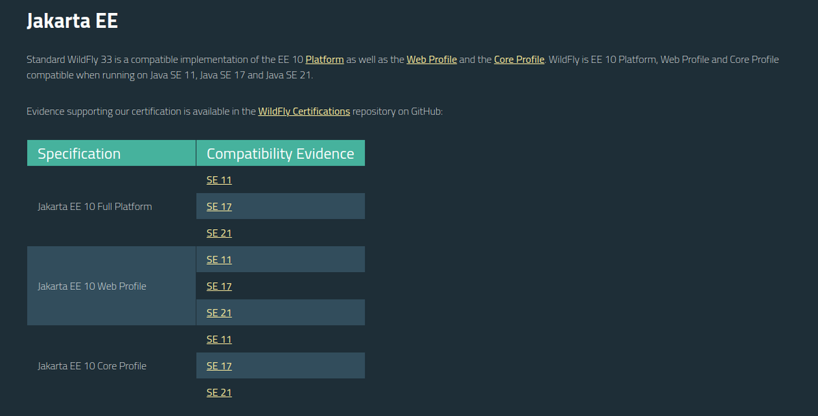Open the Core Profile link
This screenshot has width=818, height=416.
[519, 59]
